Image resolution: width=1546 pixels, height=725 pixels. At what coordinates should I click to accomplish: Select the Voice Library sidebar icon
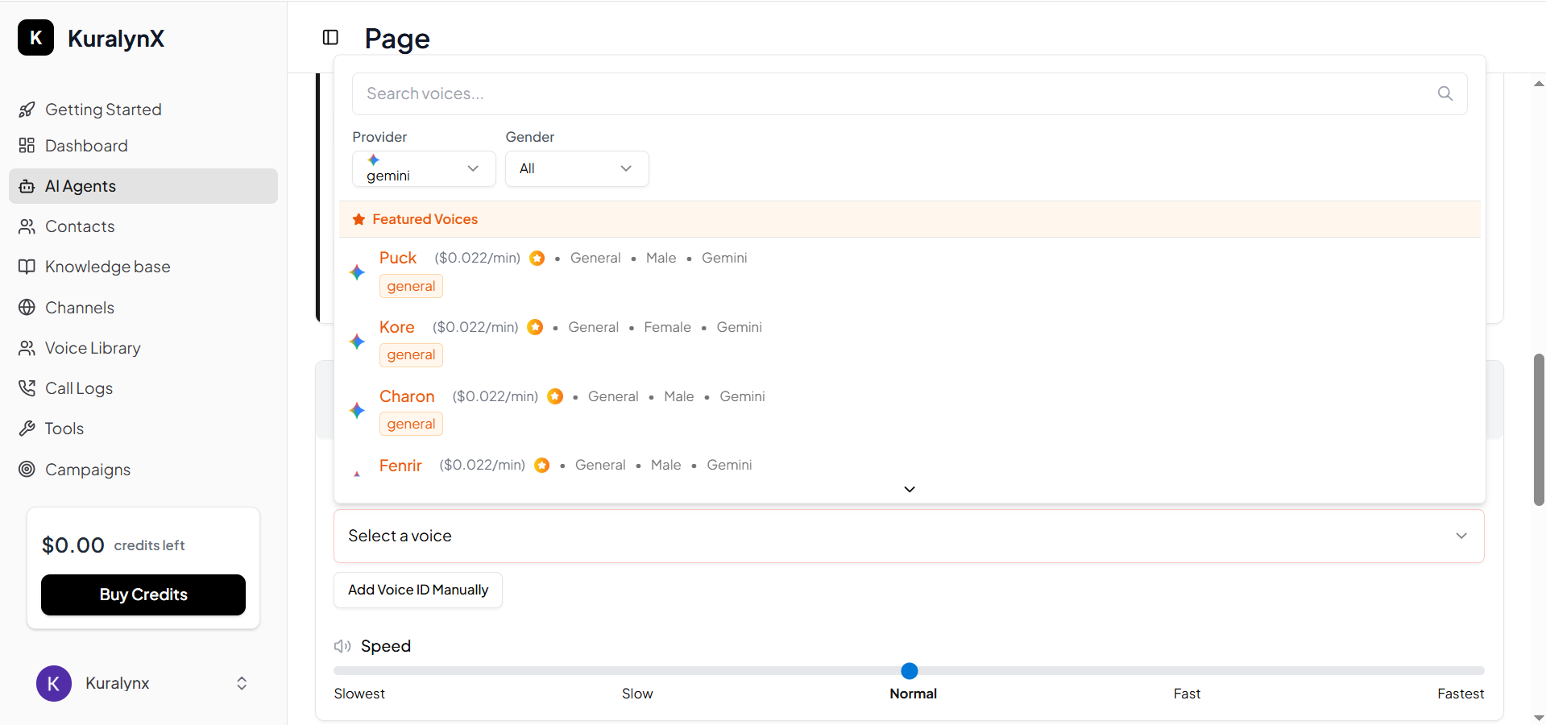[x=27, y=347]
